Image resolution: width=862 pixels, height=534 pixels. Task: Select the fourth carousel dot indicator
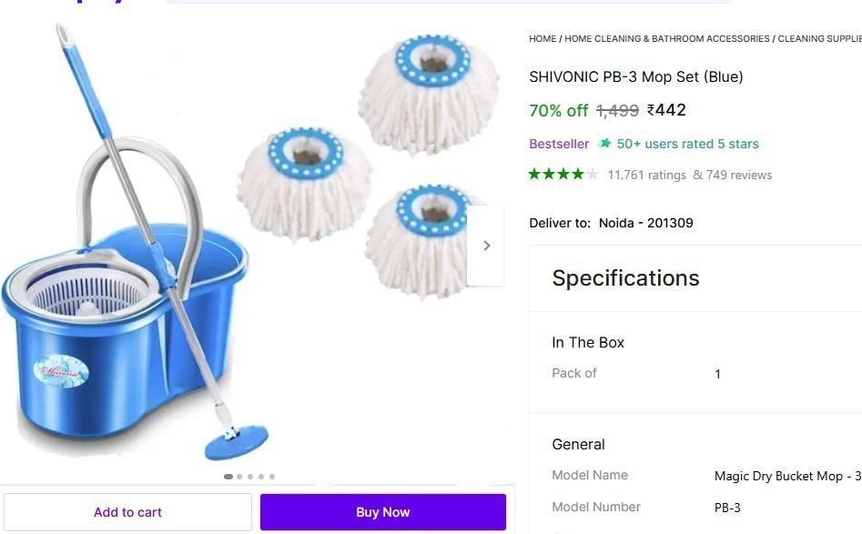point(261,477)
